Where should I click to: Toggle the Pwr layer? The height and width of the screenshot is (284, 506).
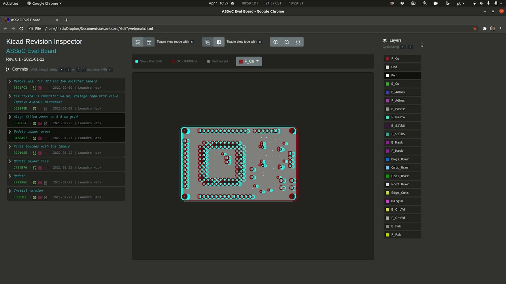click(x=402, y=75)
